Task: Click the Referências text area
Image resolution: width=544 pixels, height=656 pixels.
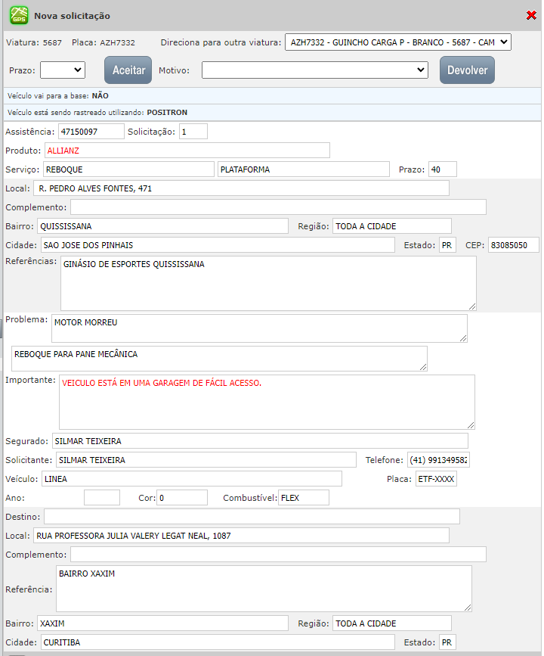Action: (268, 283)
